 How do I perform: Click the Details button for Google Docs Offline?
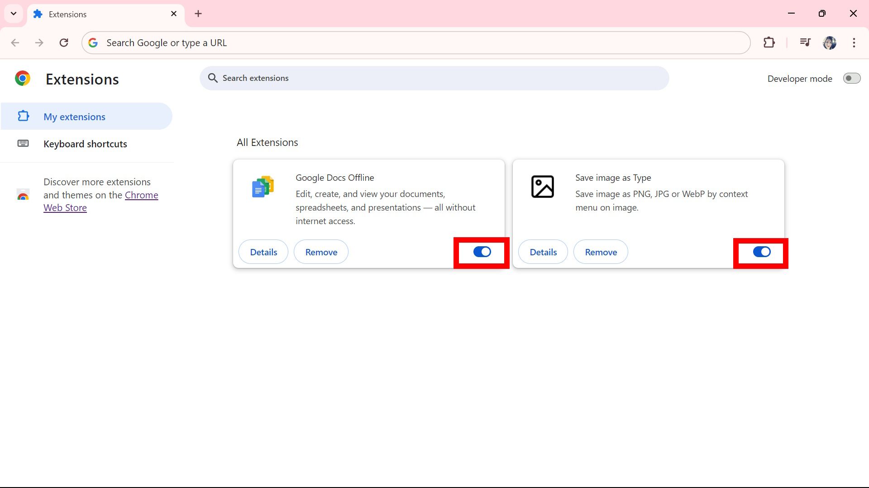click(263, 251)
